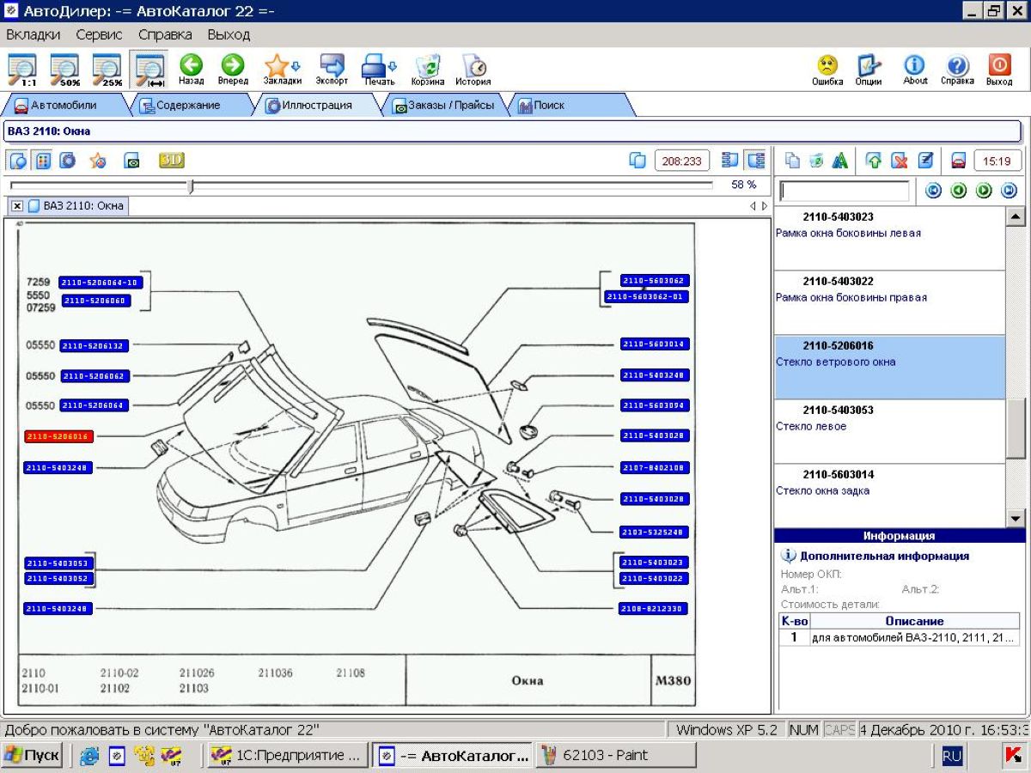Open История history
This screenshot has width=1031, height=773.
point(473,68)
